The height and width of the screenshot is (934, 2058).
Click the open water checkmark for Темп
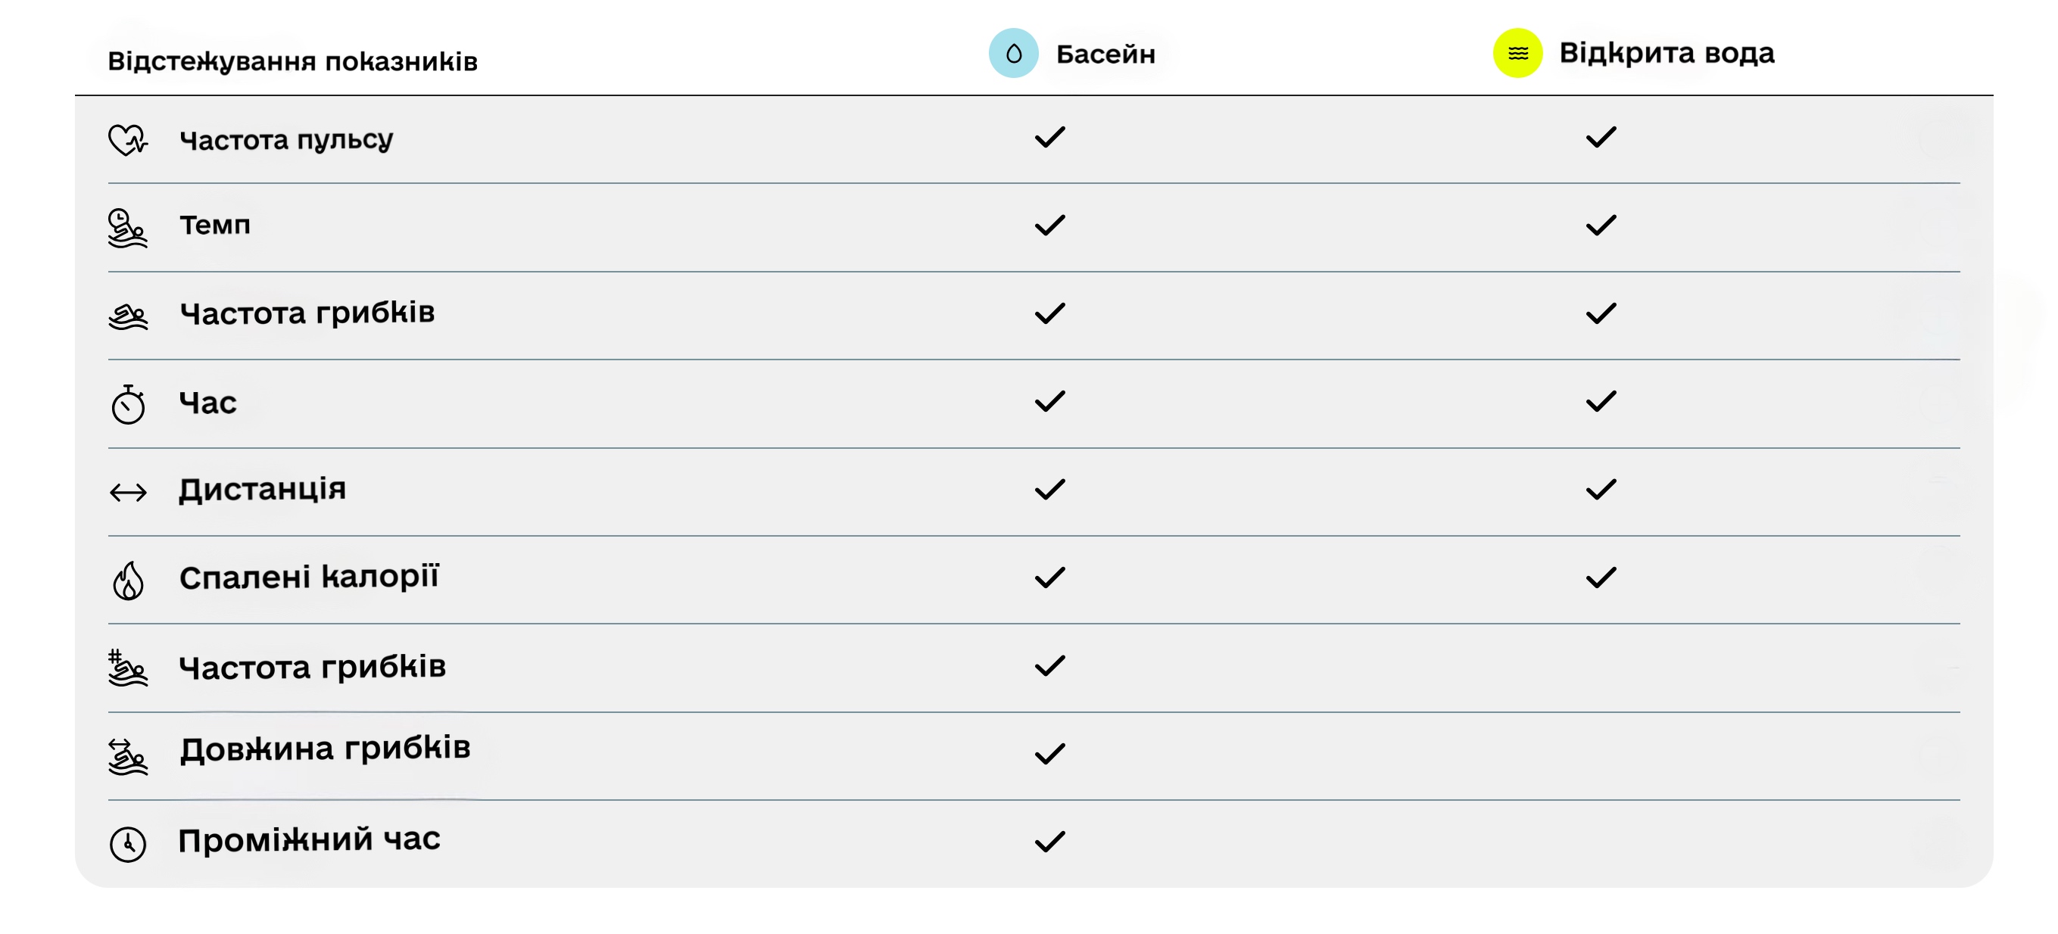(x=1601, y=225)
